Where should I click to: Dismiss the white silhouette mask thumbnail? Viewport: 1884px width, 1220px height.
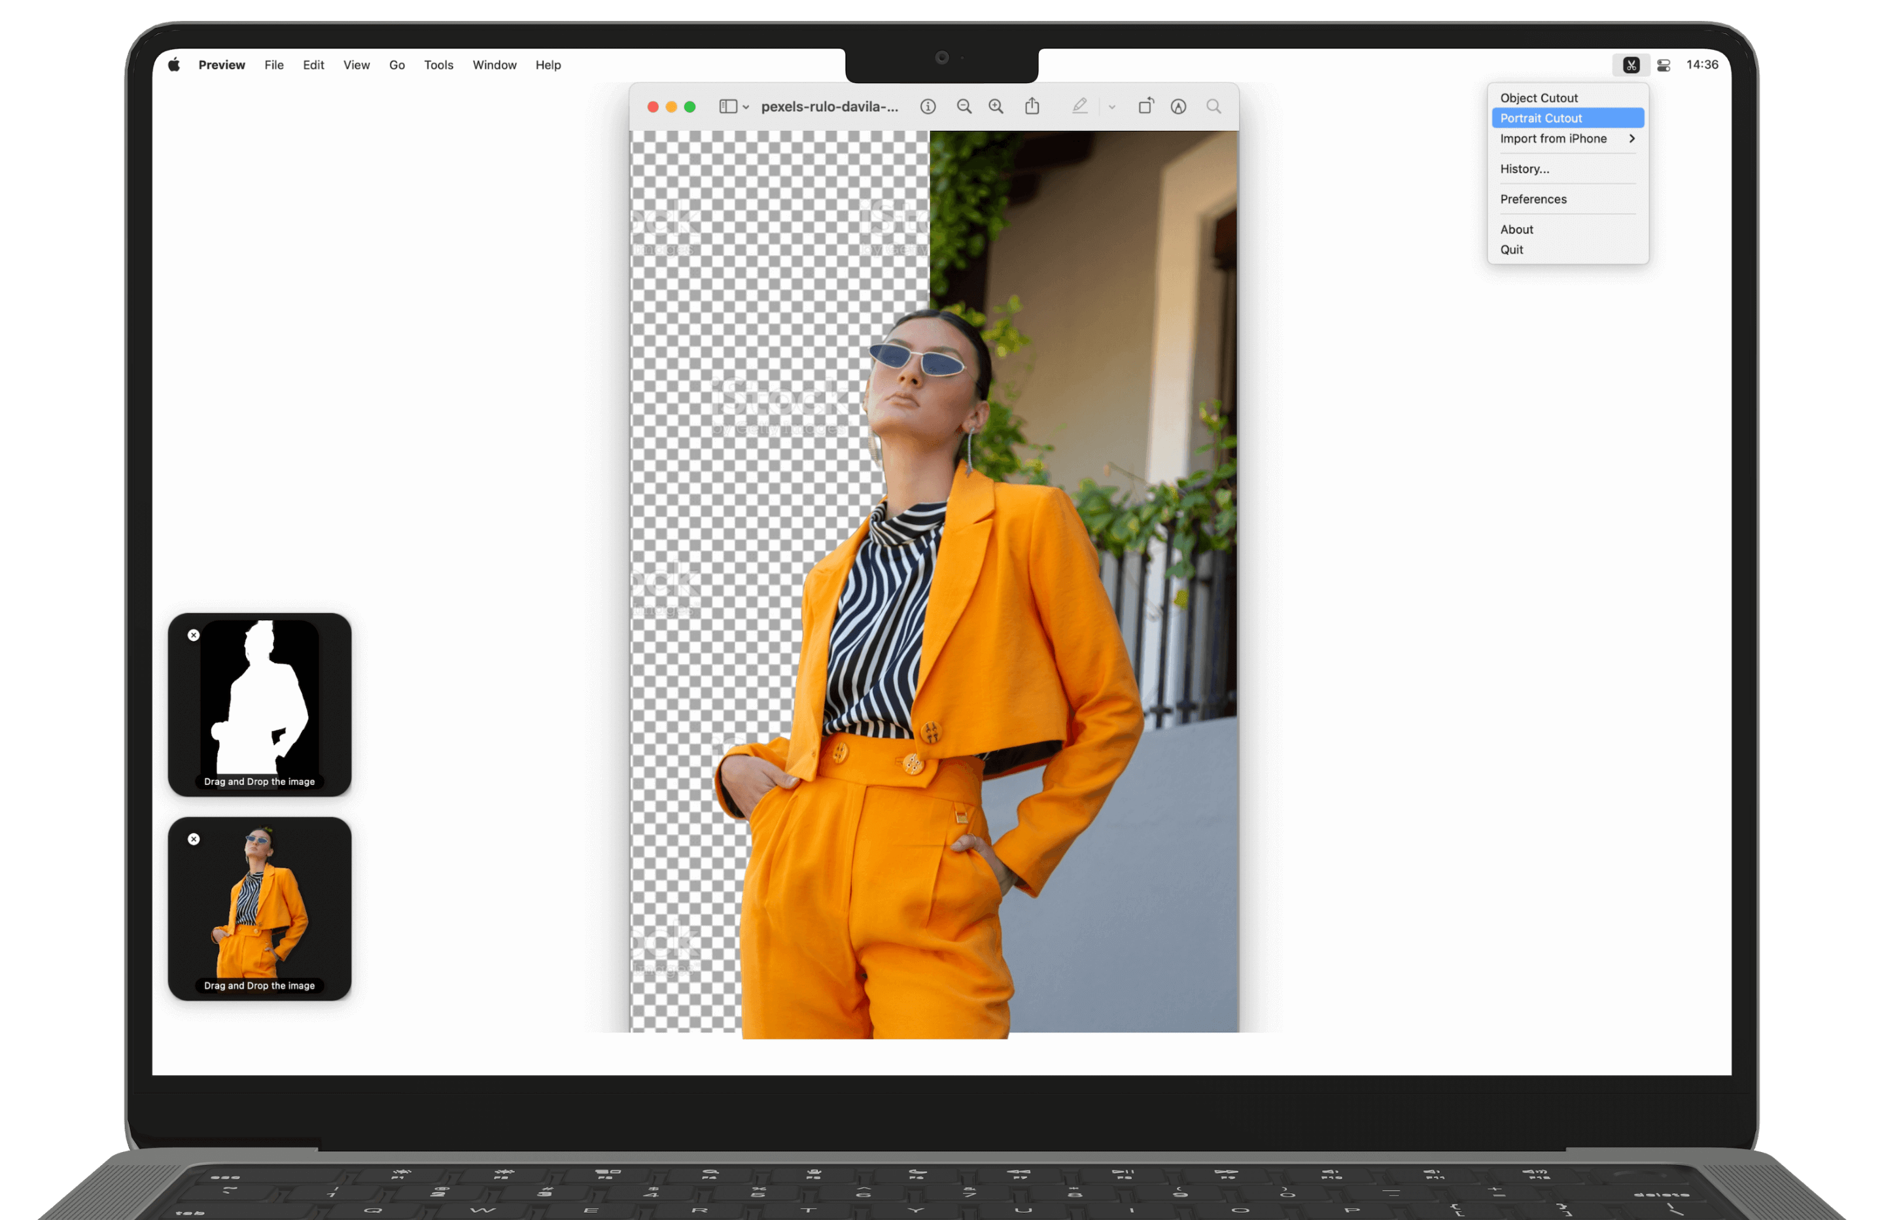point(194,635)
